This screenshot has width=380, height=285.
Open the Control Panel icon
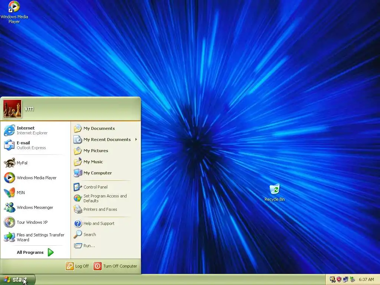(x=78, y=187)
